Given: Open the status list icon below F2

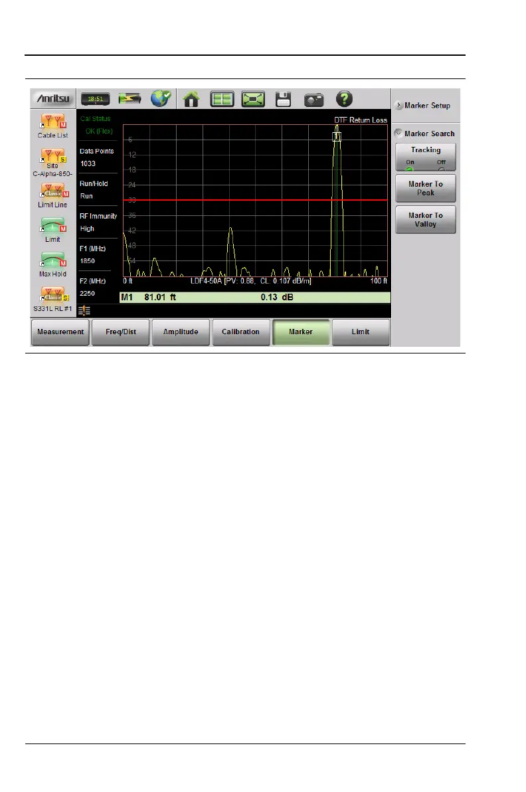Looking at the screenshot, I should point(84,311).
